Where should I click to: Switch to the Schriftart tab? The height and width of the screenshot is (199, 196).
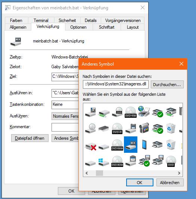tap(106, 27)
